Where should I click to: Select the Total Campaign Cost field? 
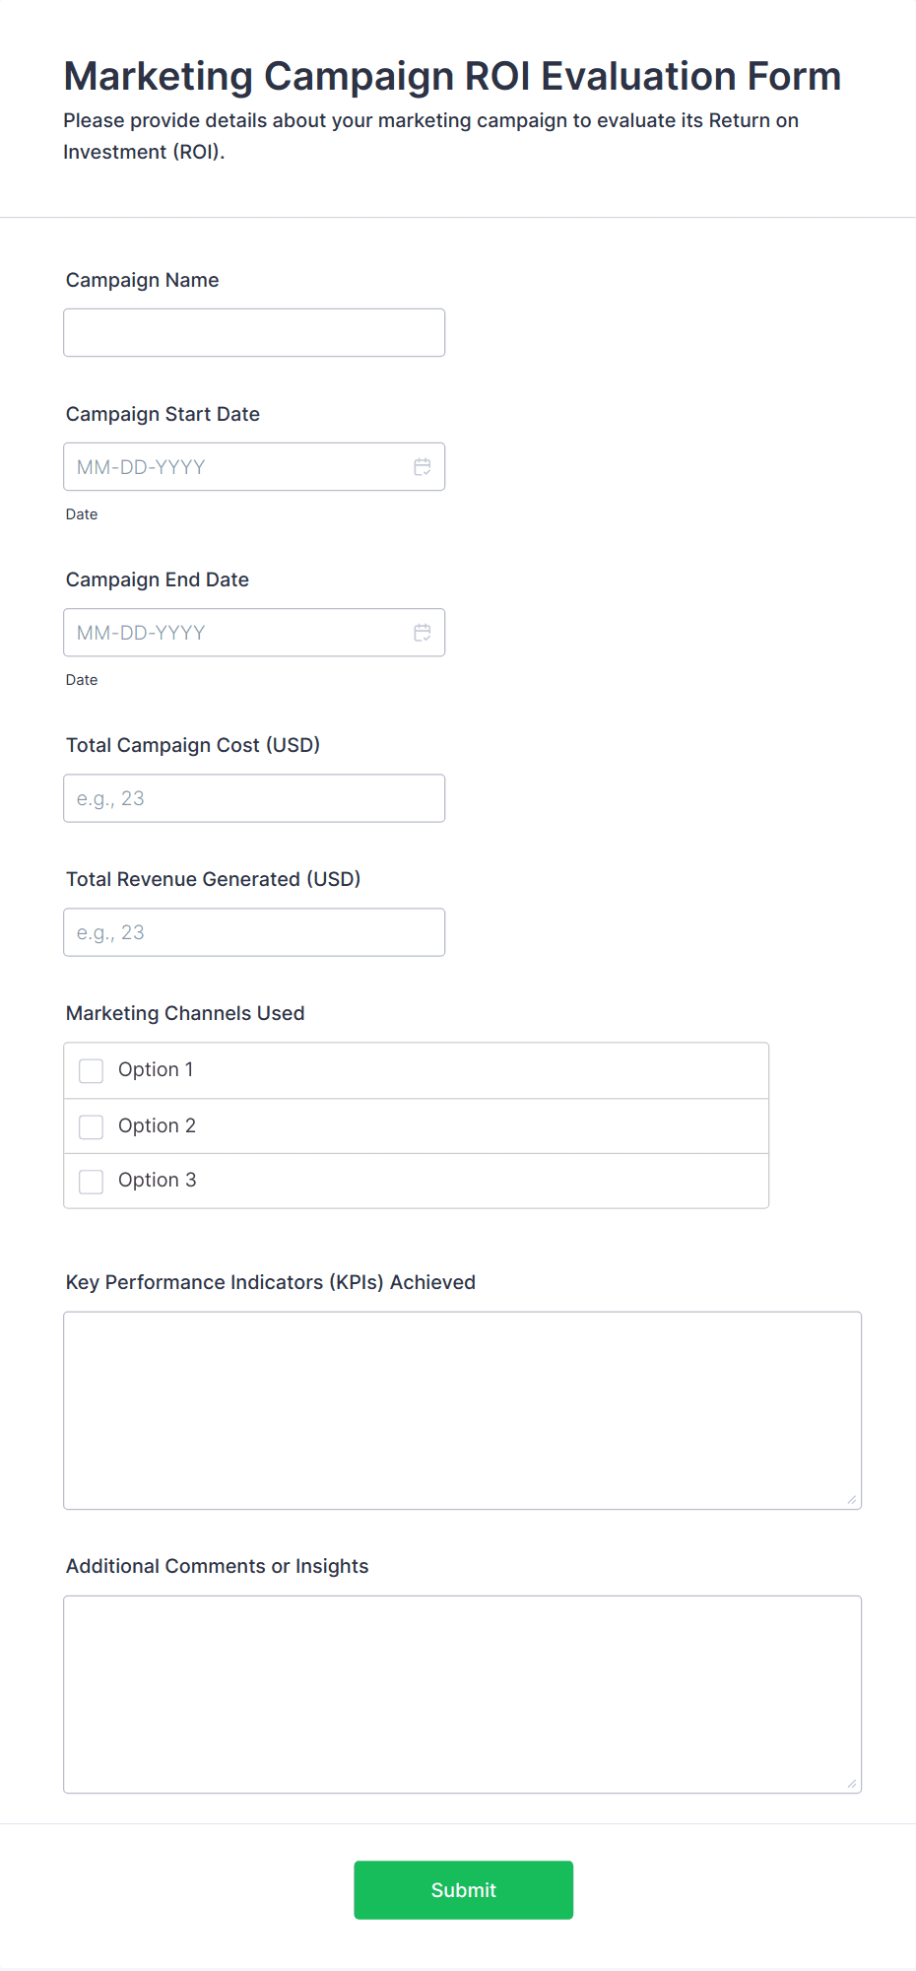tap(254, 798)
